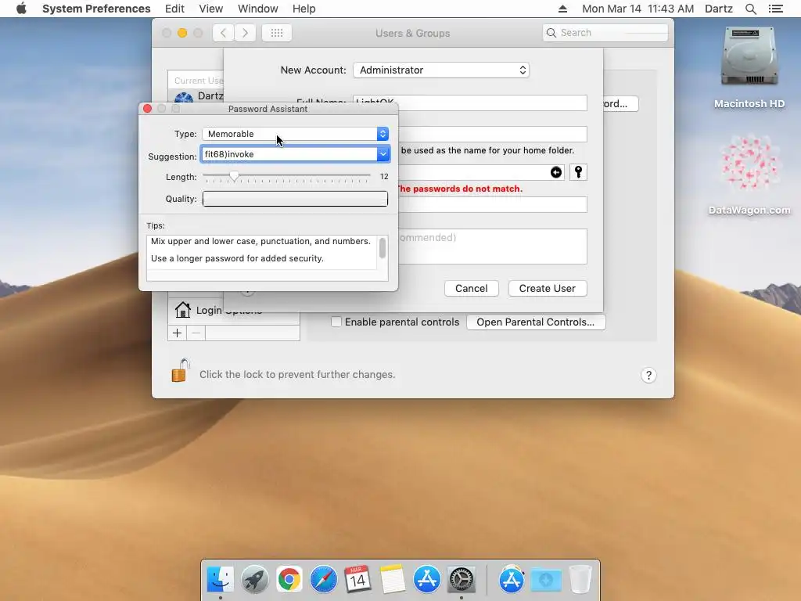
Task: Open Downloads folder in the Dock
Action: (x=546, y=580)
